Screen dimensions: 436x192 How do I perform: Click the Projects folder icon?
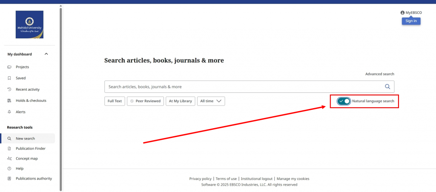click(9, 67)
